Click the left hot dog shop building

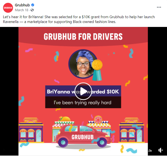(x=31, y=130)
